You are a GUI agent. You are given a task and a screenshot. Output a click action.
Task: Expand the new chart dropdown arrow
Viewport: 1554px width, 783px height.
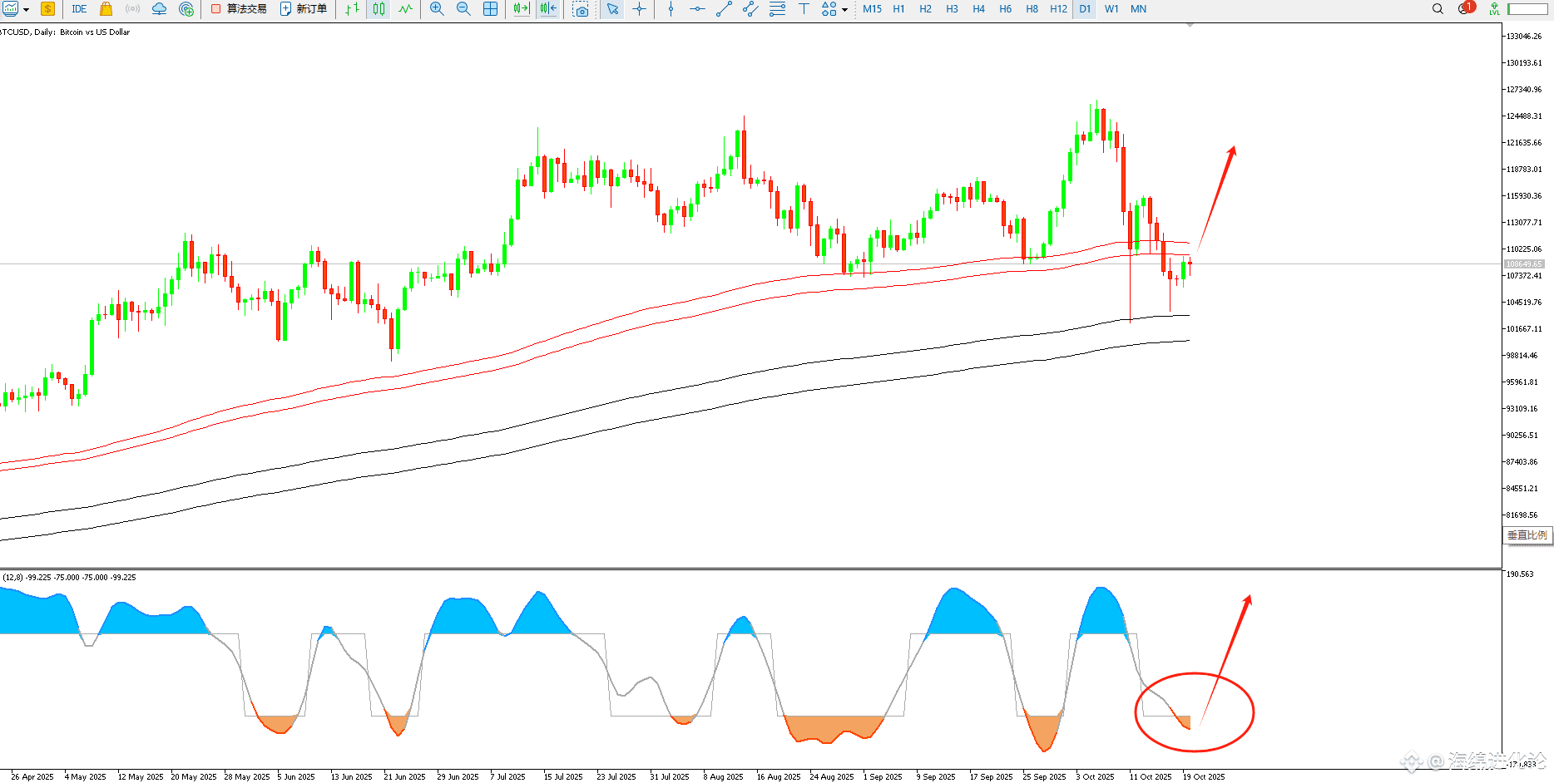pyautogui.click(x=27, y=10)
